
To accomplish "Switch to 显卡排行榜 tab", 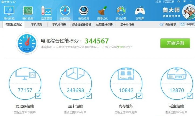I will coord(127,24).
